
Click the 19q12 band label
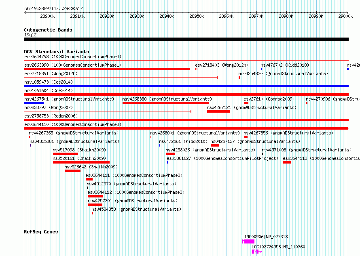tap(30, 35)
